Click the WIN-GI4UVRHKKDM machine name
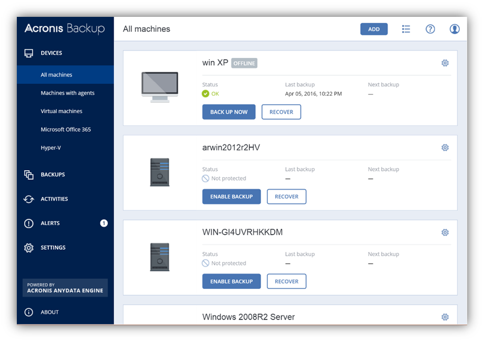Screen dimensions: 484x342 (243, 232)
